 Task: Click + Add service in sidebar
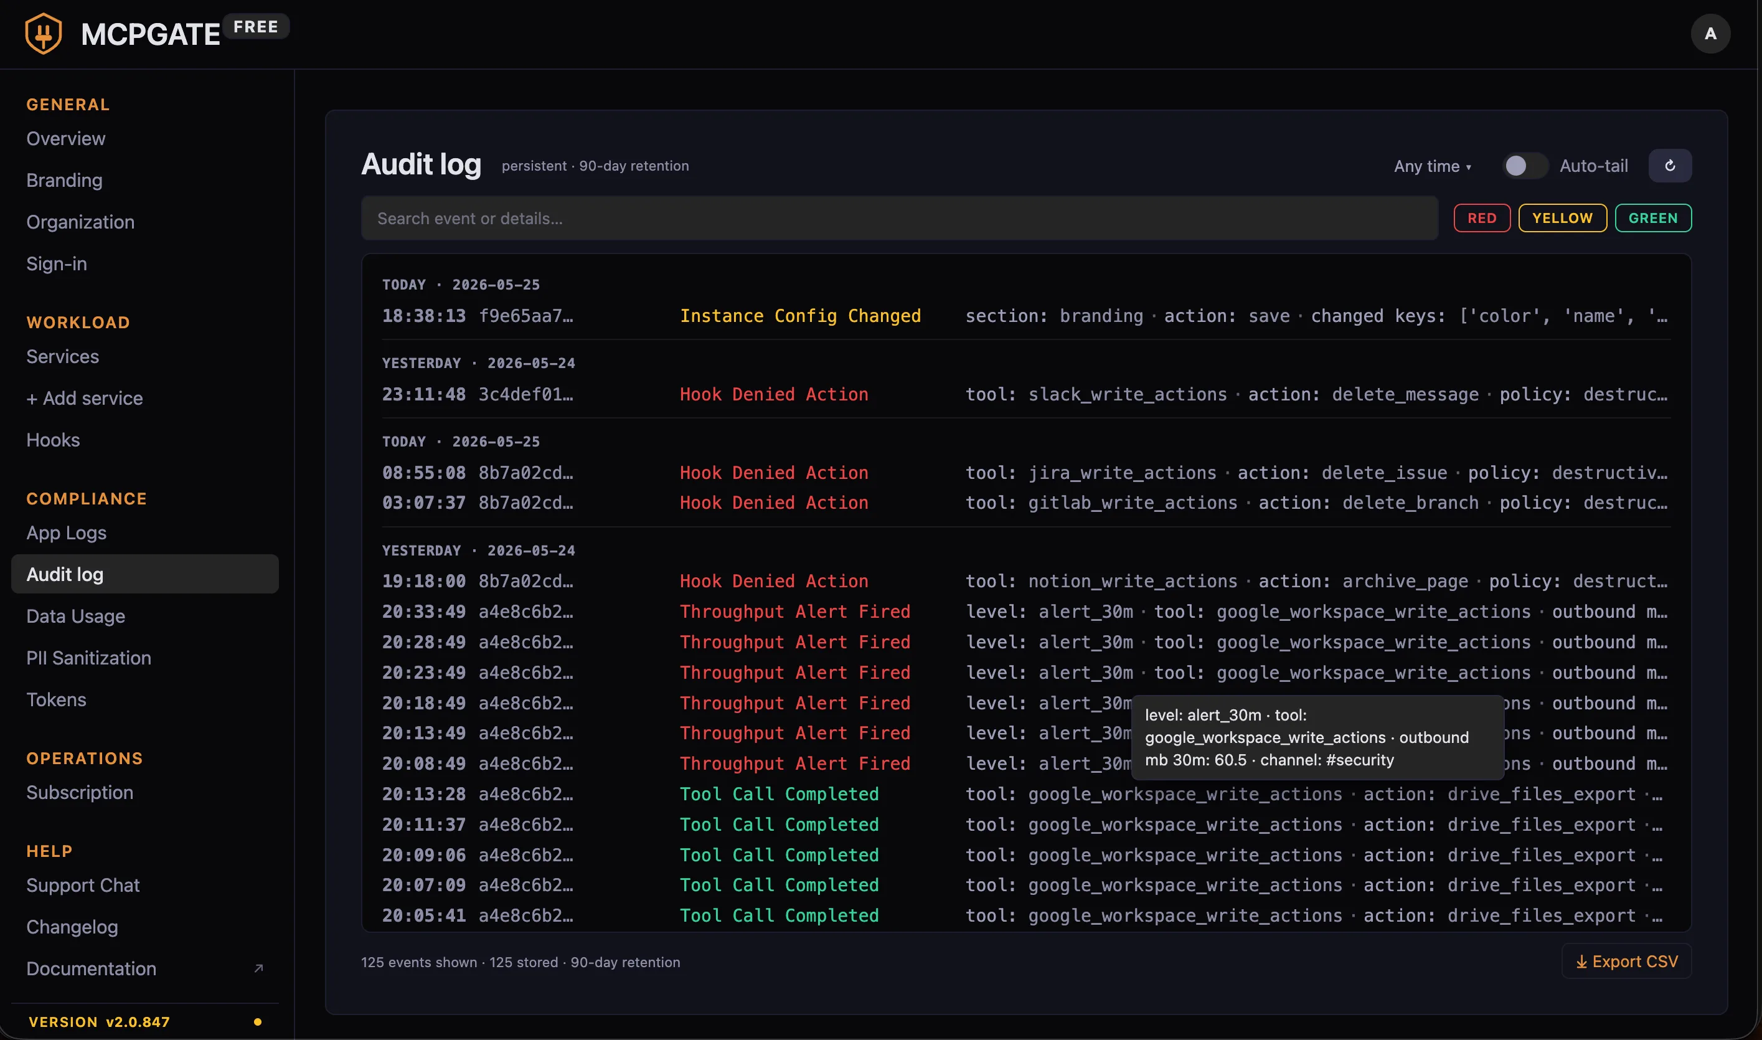(85, 398)
